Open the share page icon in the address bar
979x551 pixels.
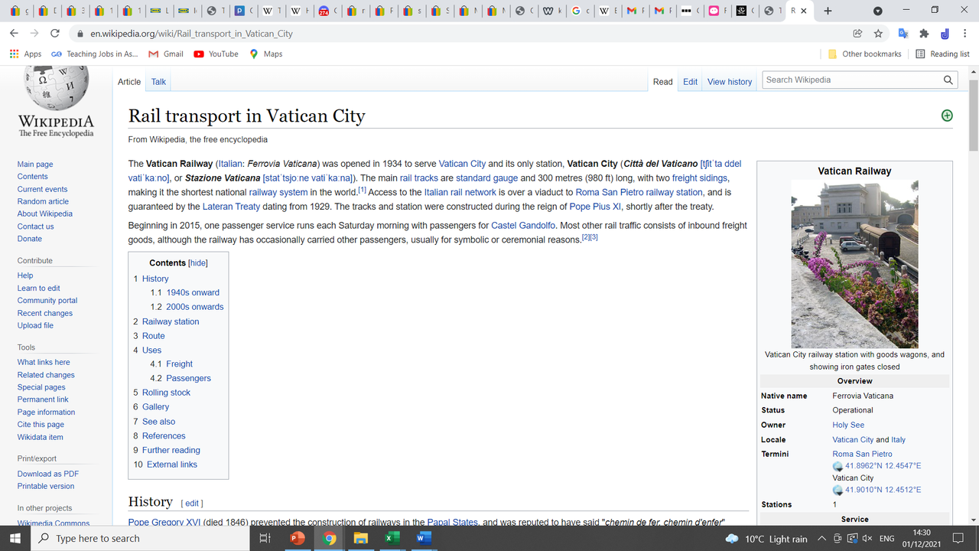[x=858, y=34]
